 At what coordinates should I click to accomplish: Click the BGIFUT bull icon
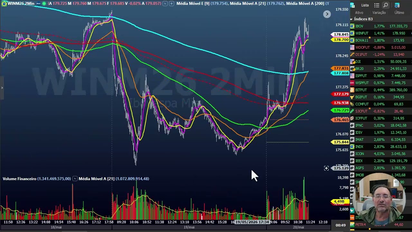352,97
